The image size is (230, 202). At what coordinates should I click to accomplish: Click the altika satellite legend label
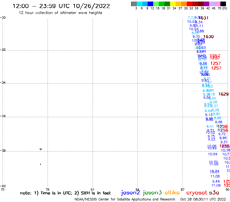point(172,192)
